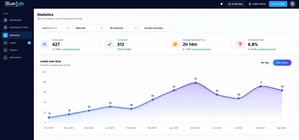
Task: Click the May 2025 peak point 78
Action: pos(195,83)
